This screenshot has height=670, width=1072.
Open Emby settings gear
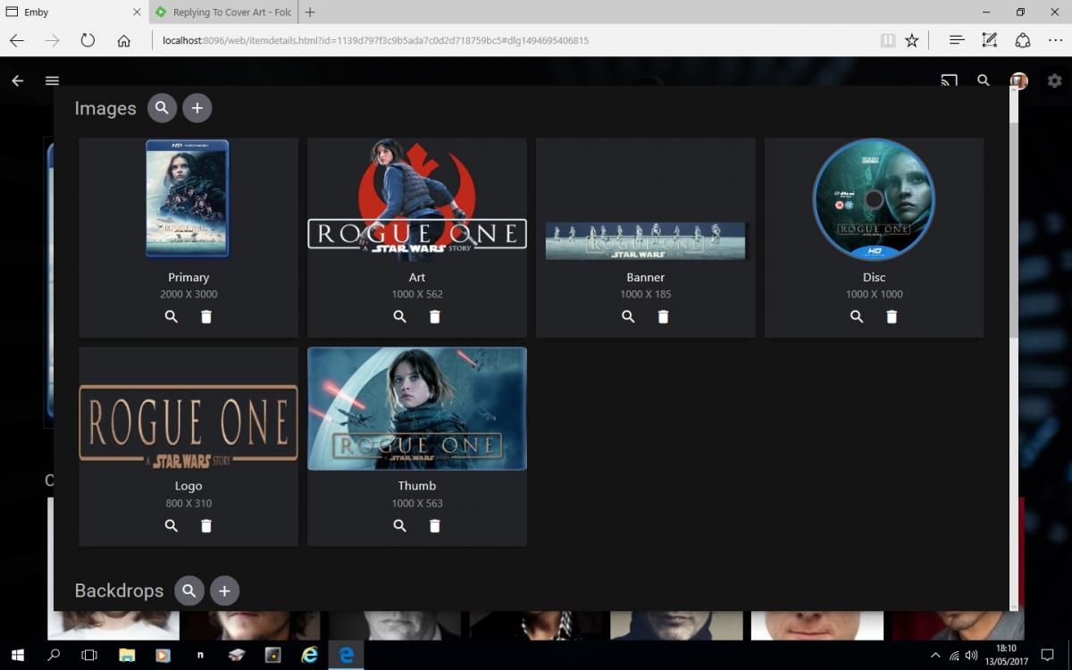pyautogui.click(x=1054, y=80)
